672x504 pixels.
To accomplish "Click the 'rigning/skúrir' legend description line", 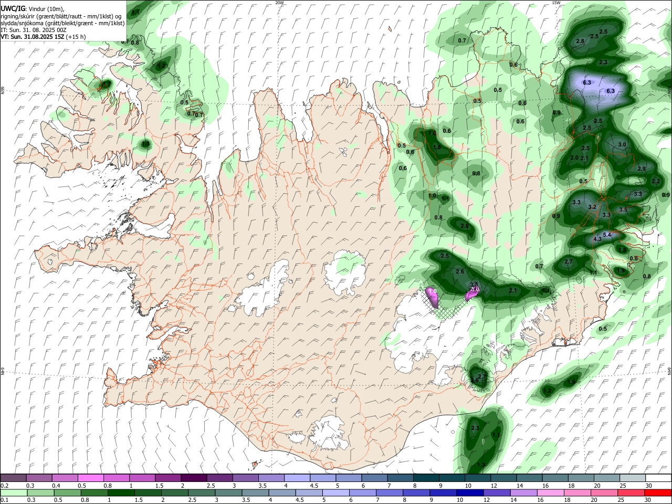I will pyautogui.click(x=60, y=16).
